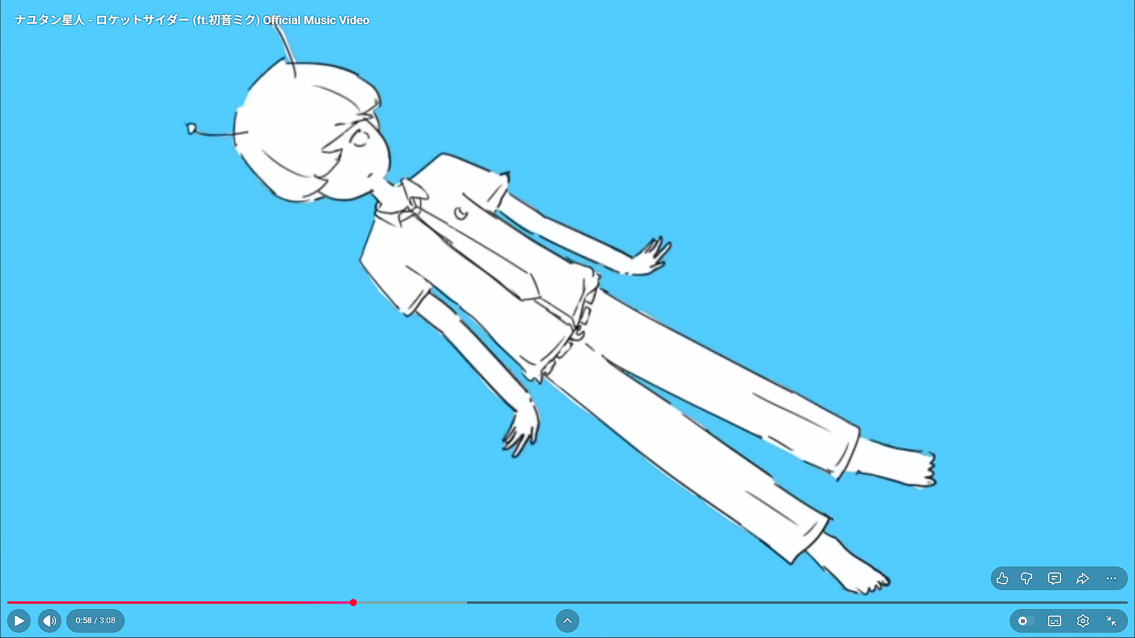Click the red progress bar scrubber
This screenshot has height=638, width=1135.
(x=353, y=603)
